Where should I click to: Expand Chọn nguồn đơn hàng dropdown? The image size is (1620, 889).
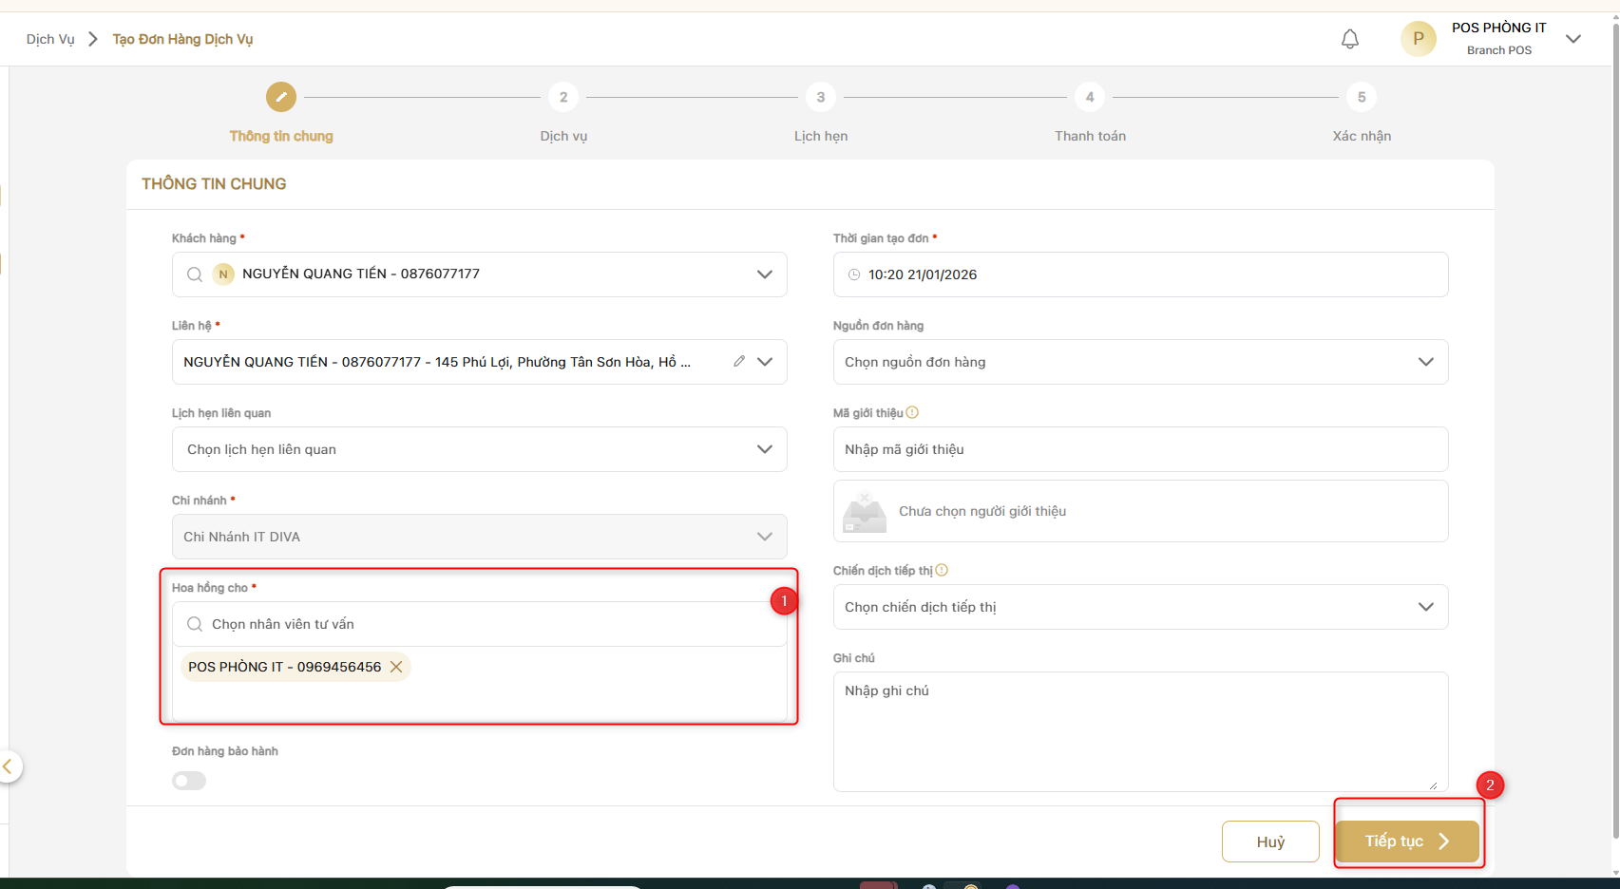coord(1425,362)
